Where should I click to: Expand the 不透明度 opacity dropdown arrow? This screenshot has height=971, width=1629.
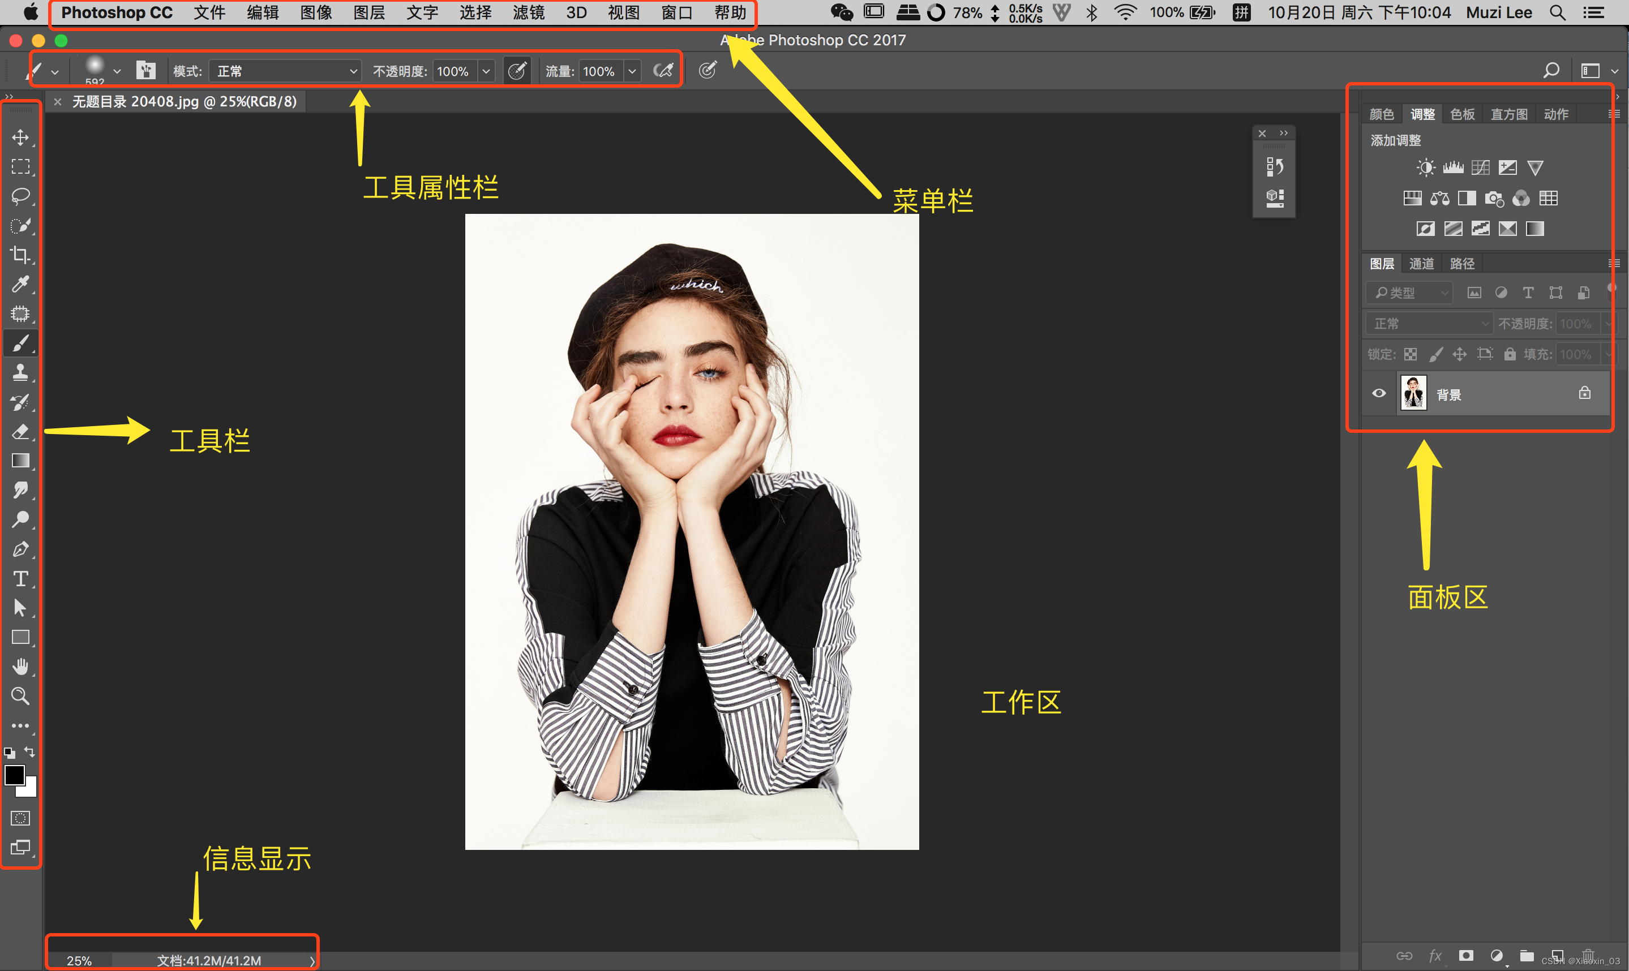[x=486, y=71]
